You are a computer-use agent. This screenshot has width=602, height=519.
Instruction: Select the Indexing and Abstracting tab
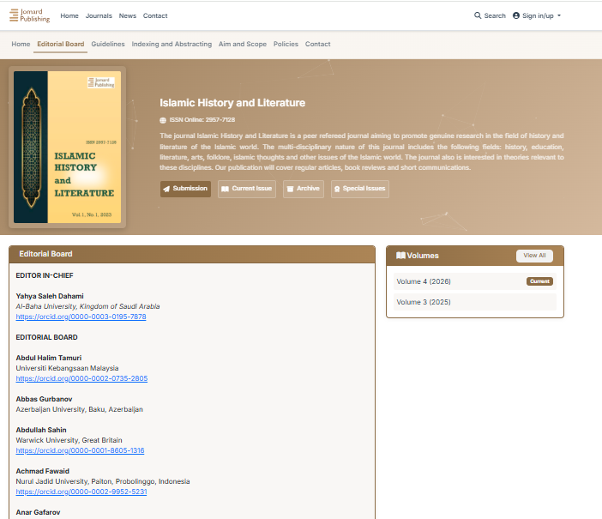tap(172, 44)
